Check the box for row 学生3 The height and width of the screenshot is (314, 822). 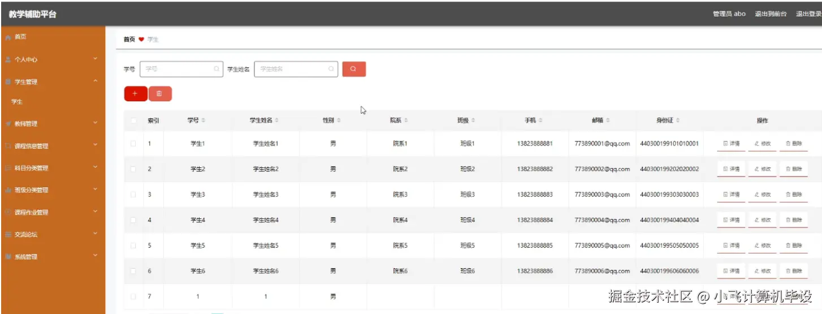point(133,195)
